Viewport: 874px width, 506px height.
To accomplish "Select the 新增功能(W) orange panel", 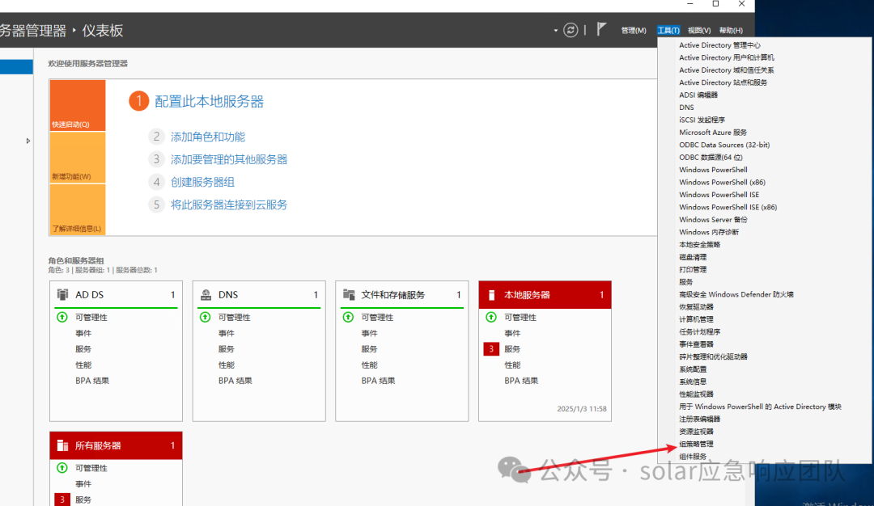I will pyautogui.click(x=77, y=158).
